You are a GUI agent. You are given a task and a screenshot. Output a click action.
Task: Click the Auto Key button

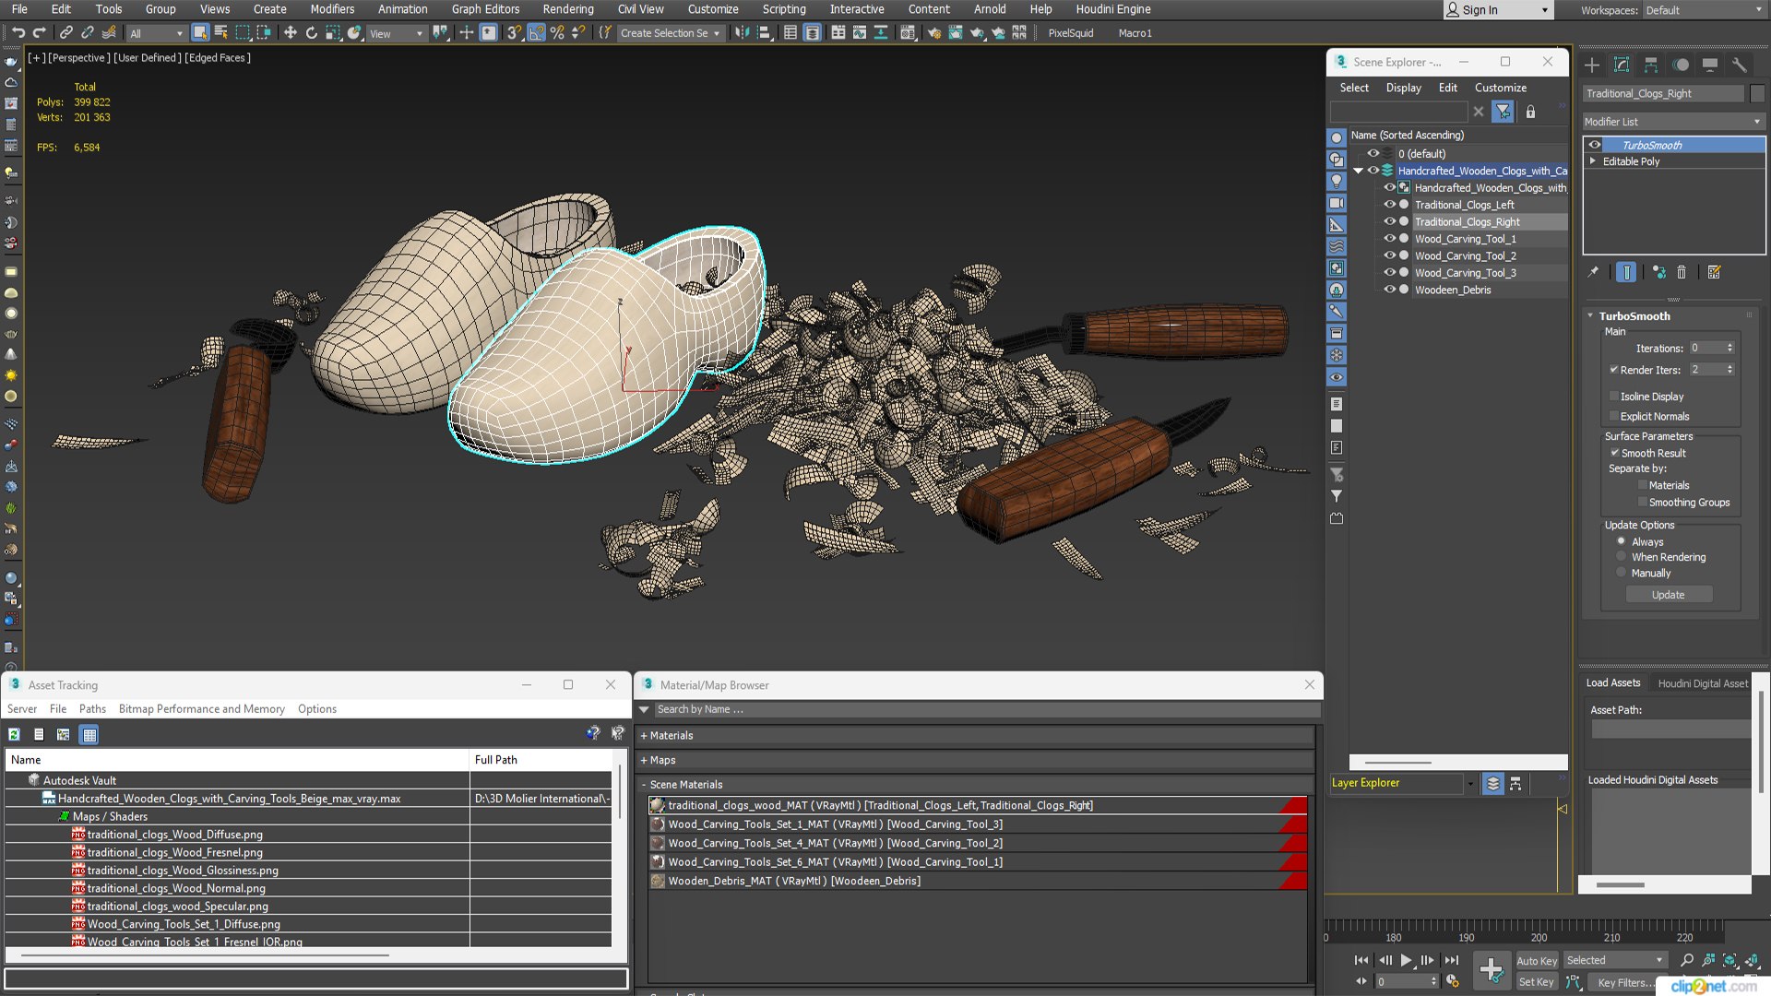pos(1536,961)
